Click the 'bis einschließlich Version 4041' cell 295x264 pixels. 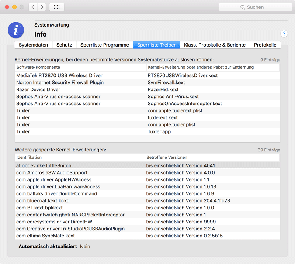[x=181, y=165]
